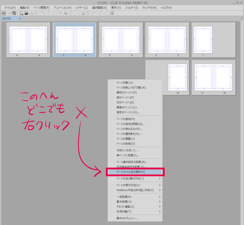This screenshot has height=225, width=244.
Task: Close the コミック2 tab
Action: pyautogui.click(x=20, y=19)
